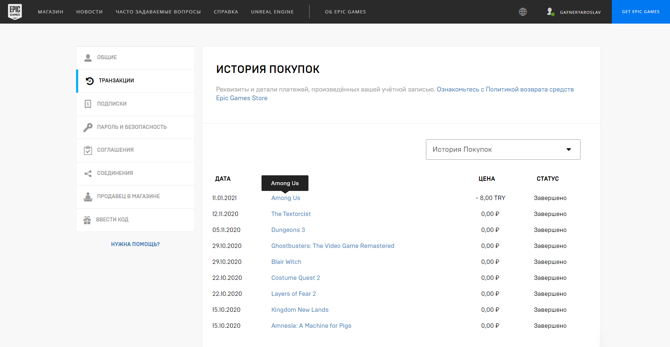
Task: Open the Layers of Fear 2 entry
Action: (294, 294)
